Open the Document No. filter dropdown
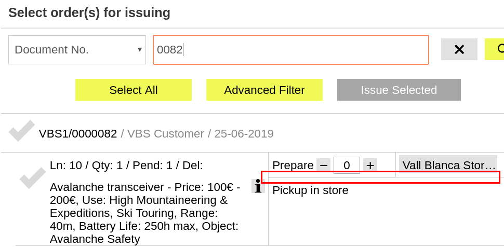This screenshot has height=247, width=504. tap(77, 50)
